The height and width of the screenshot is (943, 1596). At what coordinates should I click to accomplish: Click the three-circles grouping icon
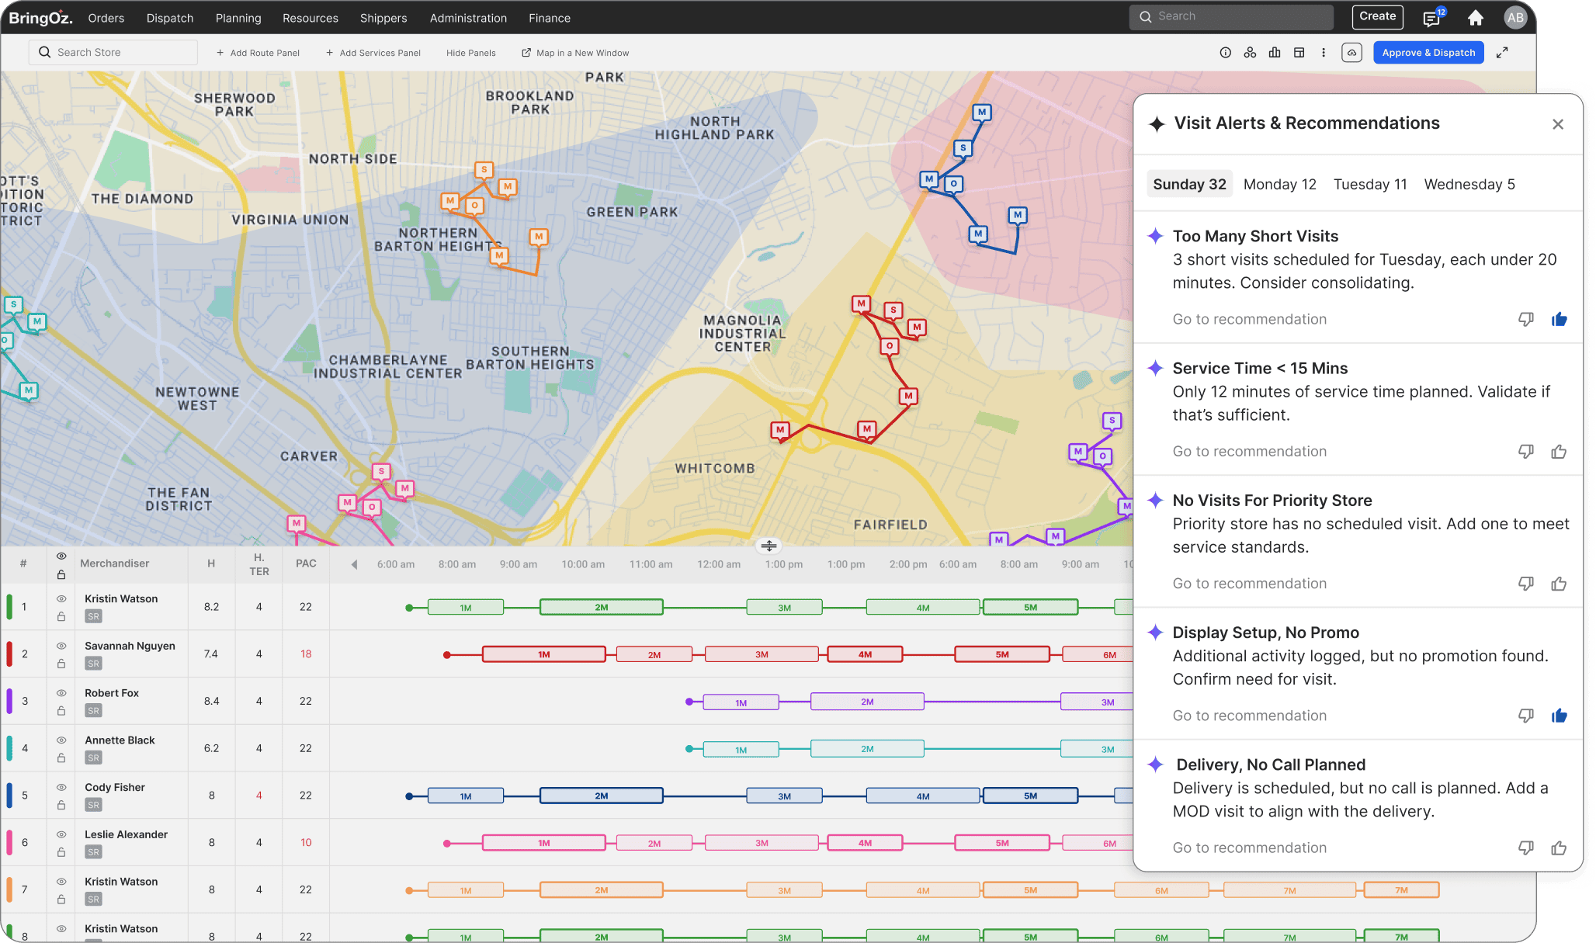(x=1250, y=53)
